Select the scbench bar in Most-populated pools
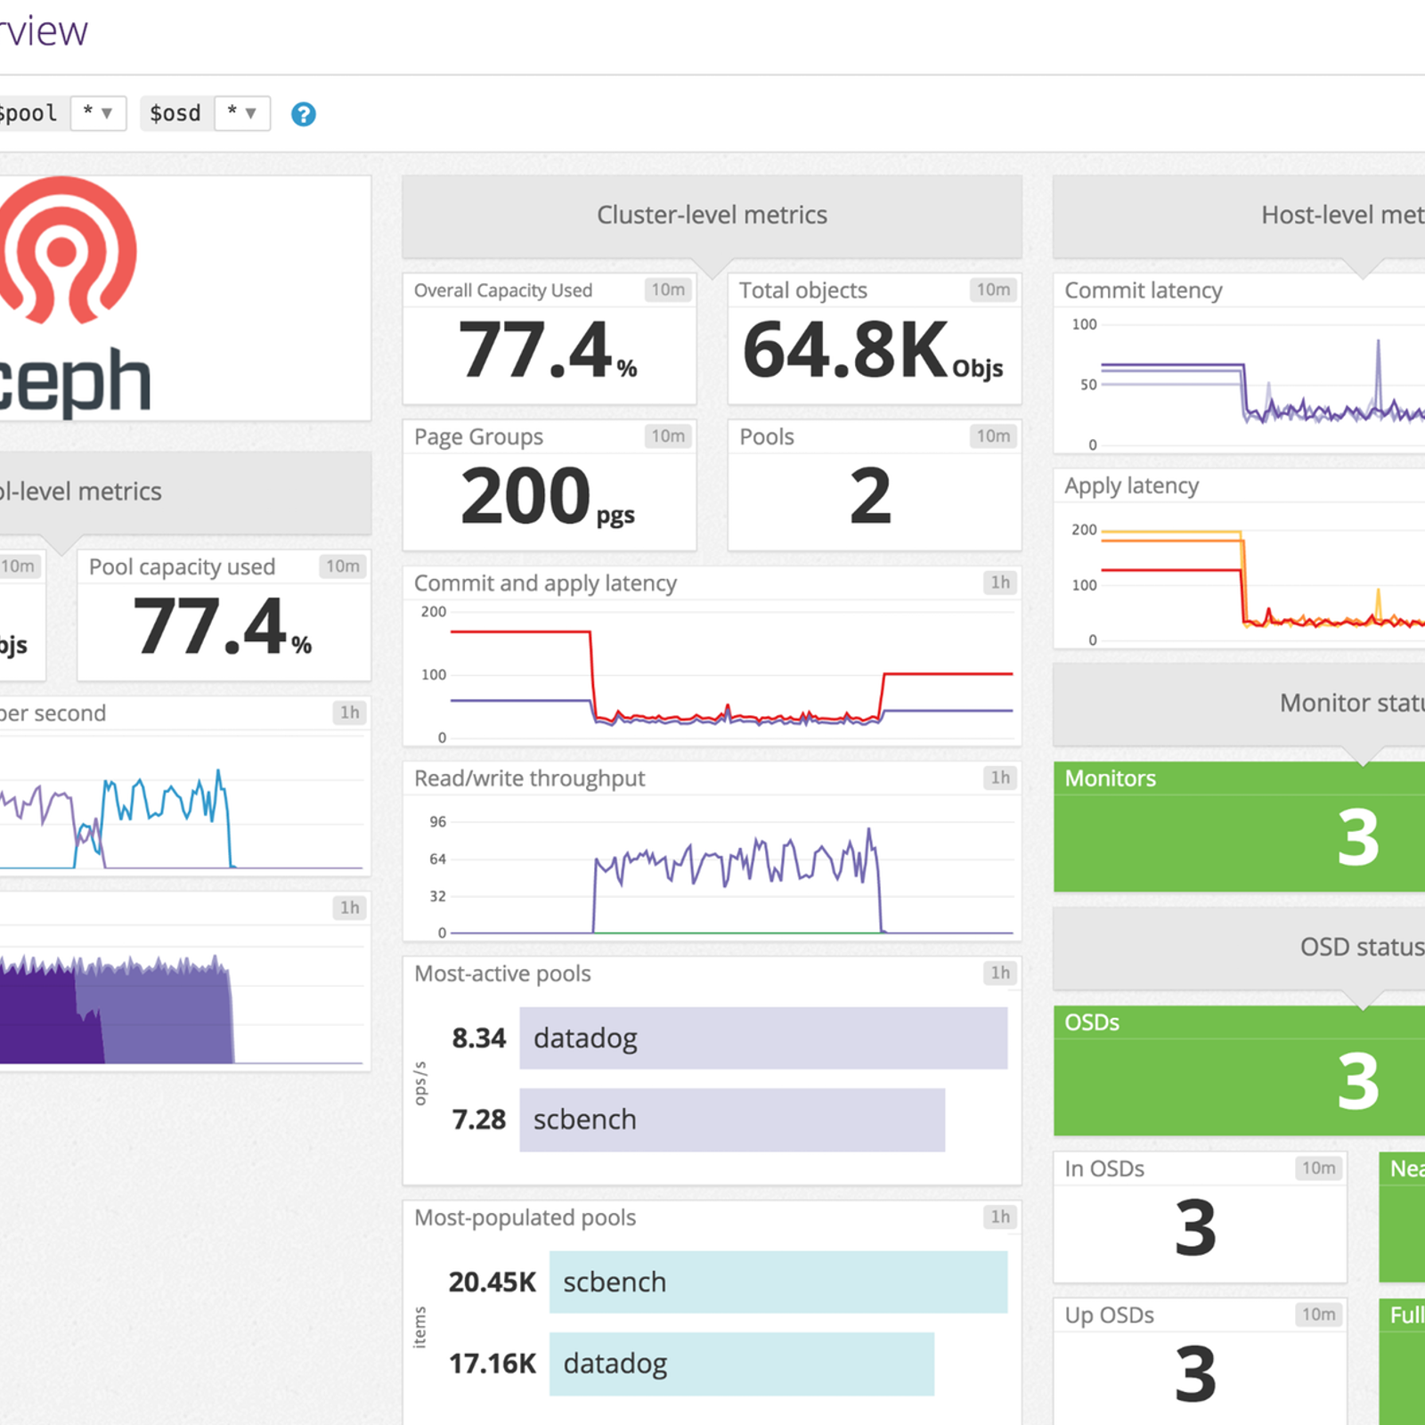The image size is (1425, 1425). point(778,1282)
